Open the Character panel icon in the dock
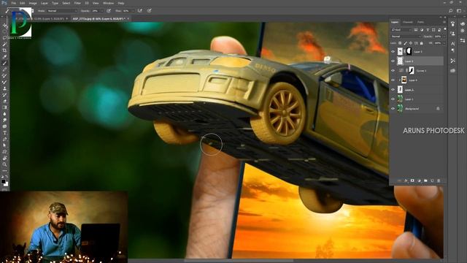 point(452,44)
